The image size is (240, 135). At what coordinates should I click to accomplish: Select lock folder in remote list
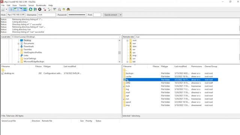pyautogui.click(x=127, y=86)
